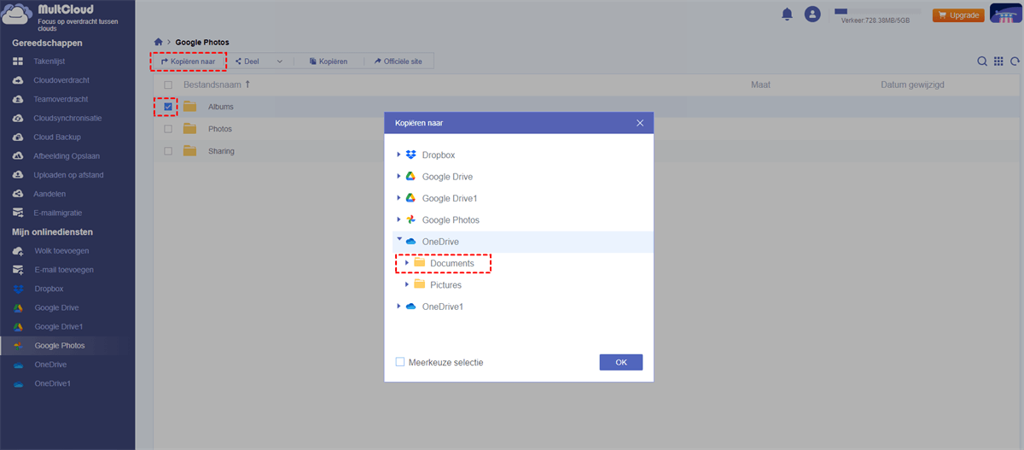Viewport: 1024px width, 450px height.
Task: Expand the OneDrive1 tree node
Action: [x=399, y=306]
